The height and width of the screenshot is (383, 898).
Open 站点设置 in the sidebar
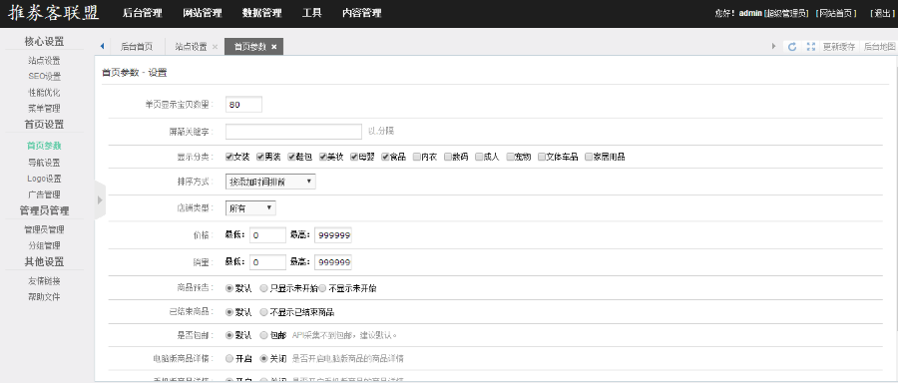(x=44, y=60)
